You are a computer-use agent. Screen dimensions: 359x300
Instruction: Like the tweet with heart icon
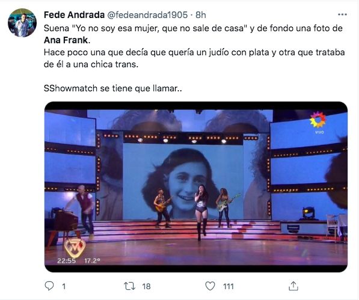(210, 286)
